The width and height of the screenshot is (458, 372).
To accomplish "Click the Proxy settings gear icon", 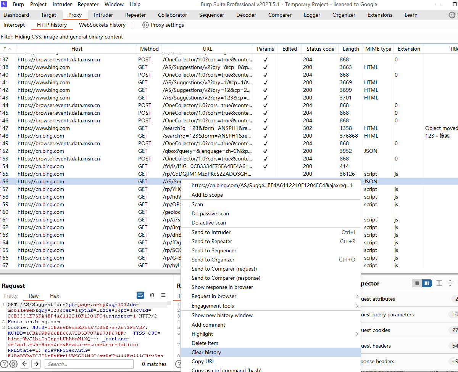I will [145, 25].
